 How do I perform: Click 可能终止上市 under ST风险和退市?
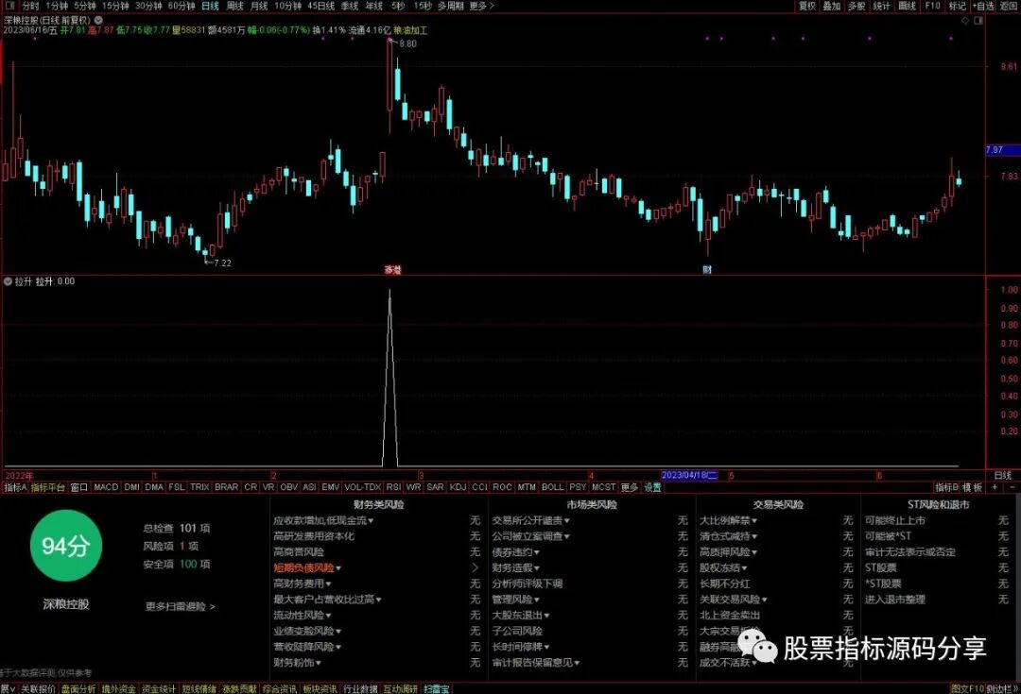pyautogui.click(x=894, y=520)
